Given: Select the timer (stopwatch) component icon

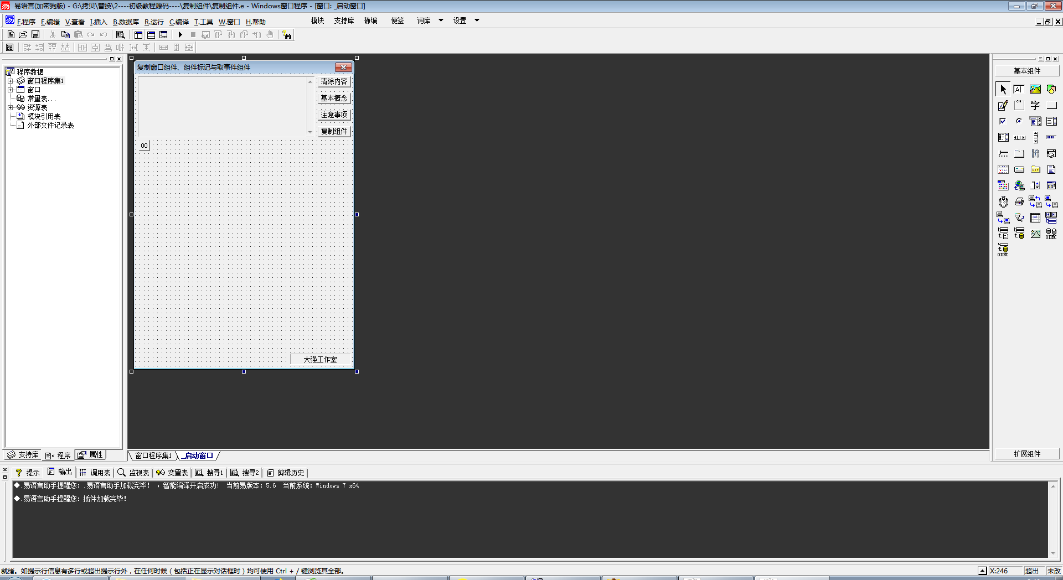Looking at the screenshot, I should pyautogui.click(x=1003, y=202).
